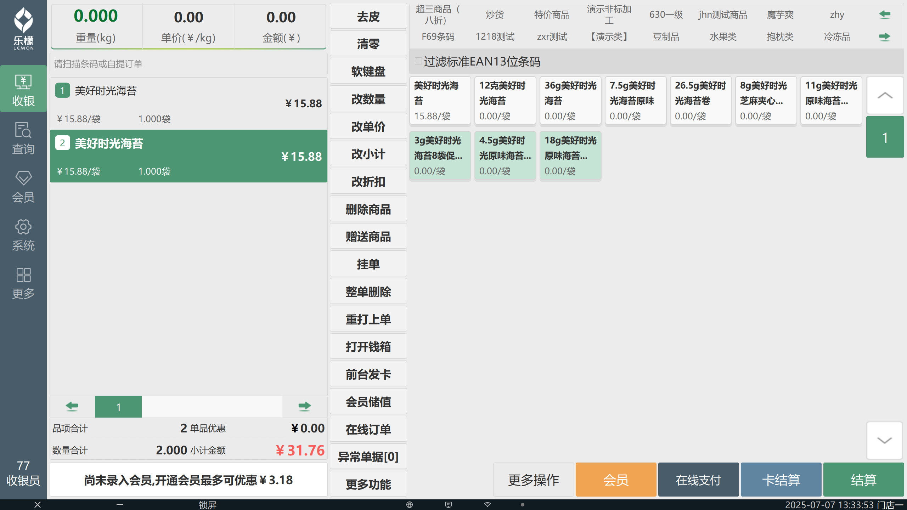
Task: Select the 炒货 category
Action: click(495, 15)
